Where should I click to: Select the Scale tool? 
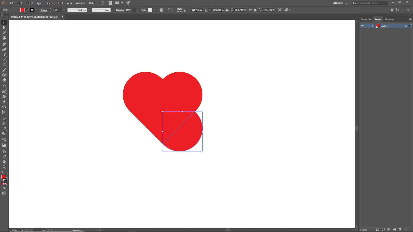pyautogui.click(x=4, y=92)
